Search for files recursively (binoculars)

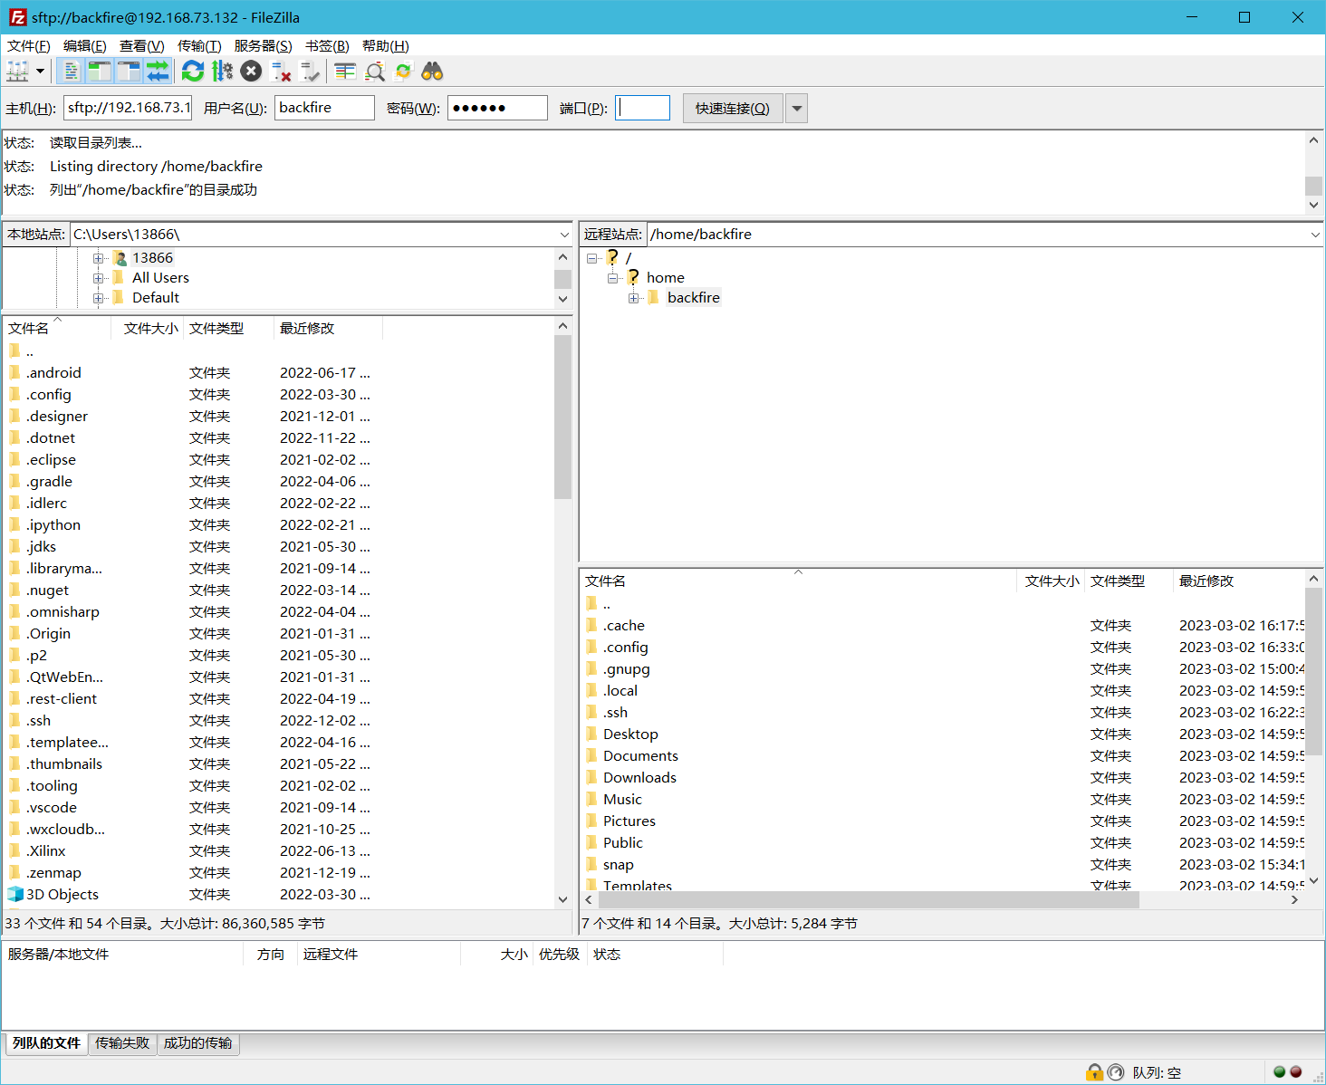click(x=432, y=71)
